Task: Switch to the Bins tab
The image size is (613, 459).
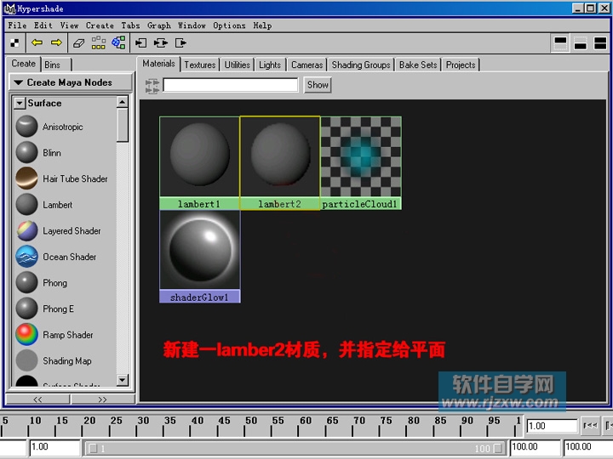Action: click(57, 65)
